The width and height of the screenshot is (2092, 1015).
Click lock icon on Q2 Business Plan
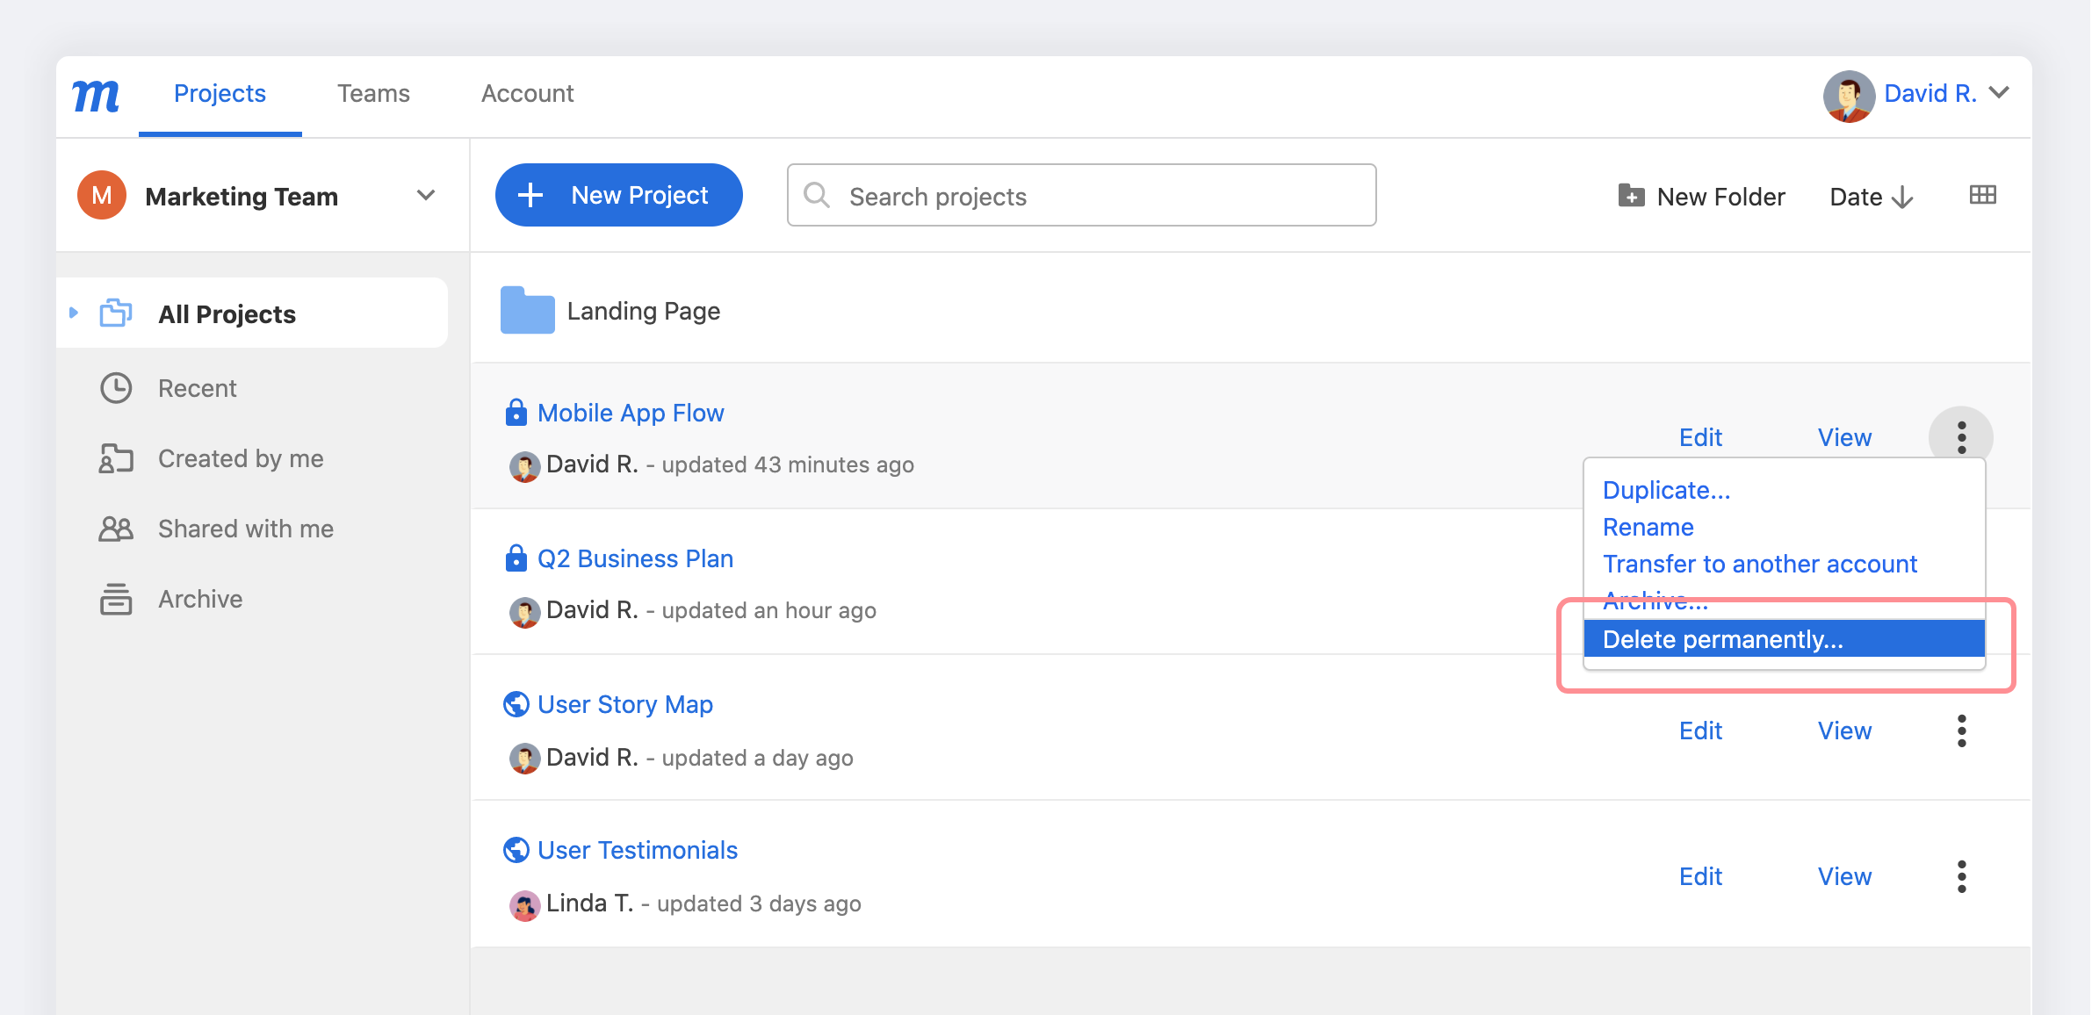click(516, 558)
